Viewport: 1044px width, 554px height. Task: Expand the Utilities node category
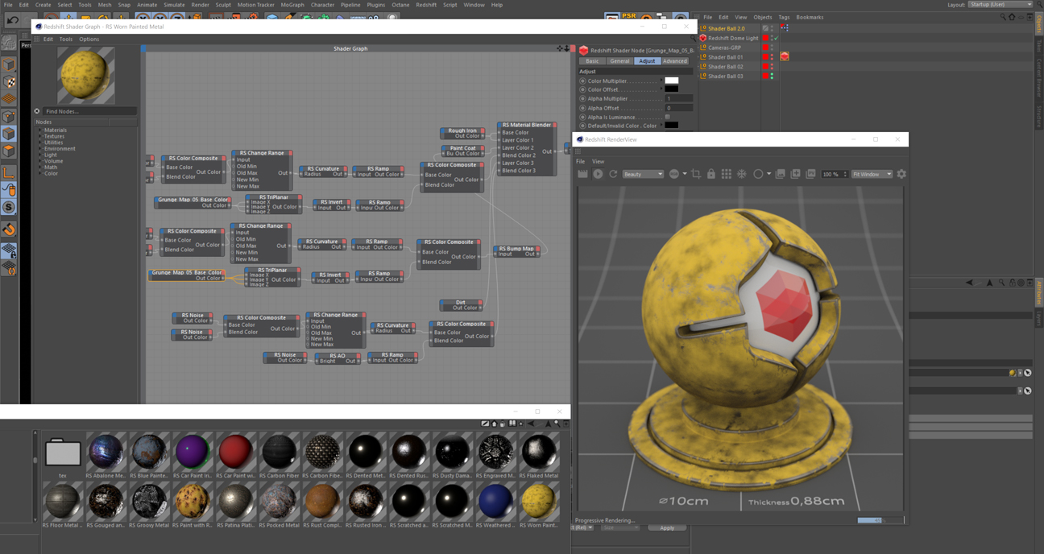[40, 143]
